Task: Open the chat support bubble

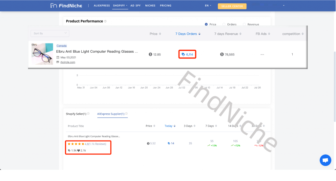Action: (325, 160)
